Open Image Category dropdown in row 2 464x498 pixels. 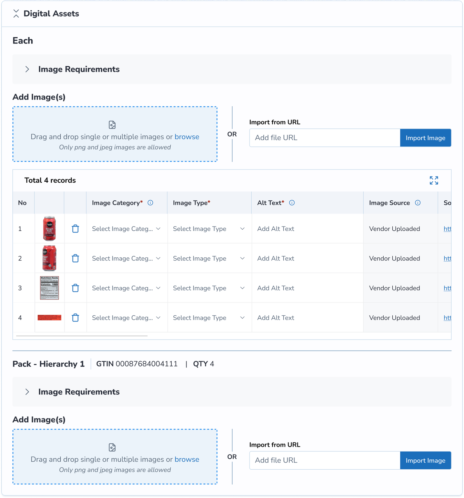point(127,258)
